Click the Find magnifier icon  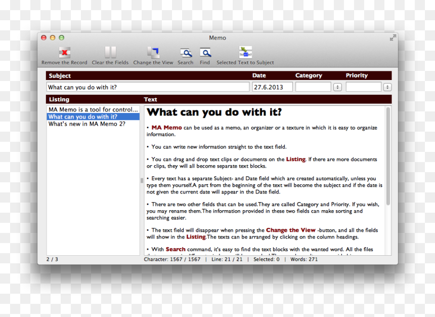coord(205,52)
